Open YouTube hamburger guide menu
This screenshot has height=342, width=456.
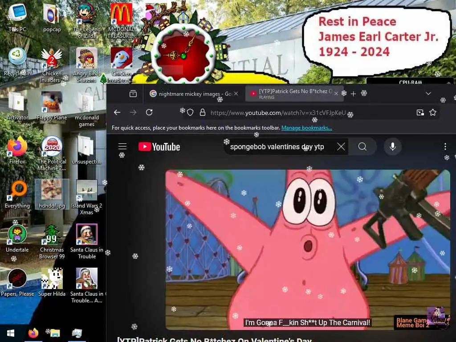pyautogui.click(x=122, y=146)
